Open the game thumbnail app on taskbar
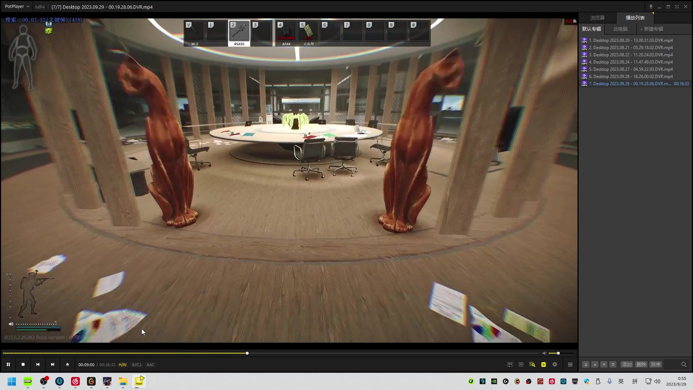The width and height of the screenshot is (693, 390). [107, 381]
